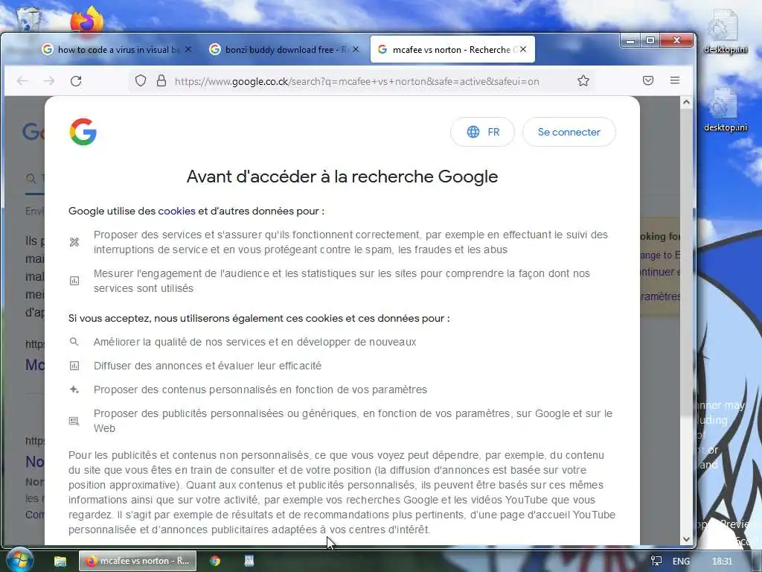
Task: Switch to 'how to code a virus' tab
Action: point(117,49)
